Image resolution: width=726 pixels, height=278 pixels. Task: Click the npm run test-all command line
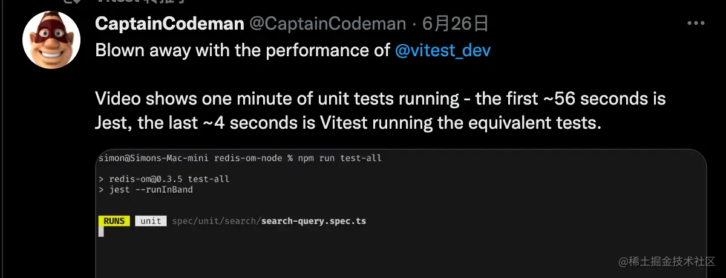pos(240,158)
